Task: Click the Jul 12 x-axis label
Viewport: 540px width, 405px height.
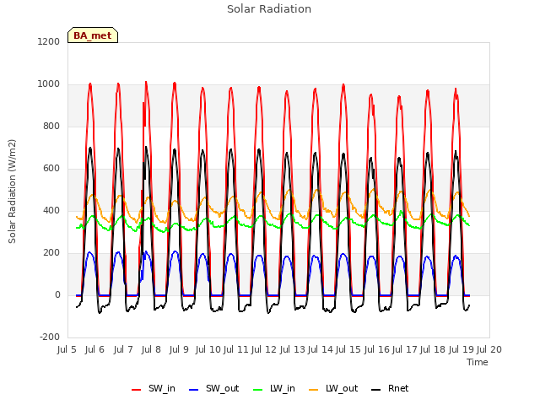Action: pos(264,349)
